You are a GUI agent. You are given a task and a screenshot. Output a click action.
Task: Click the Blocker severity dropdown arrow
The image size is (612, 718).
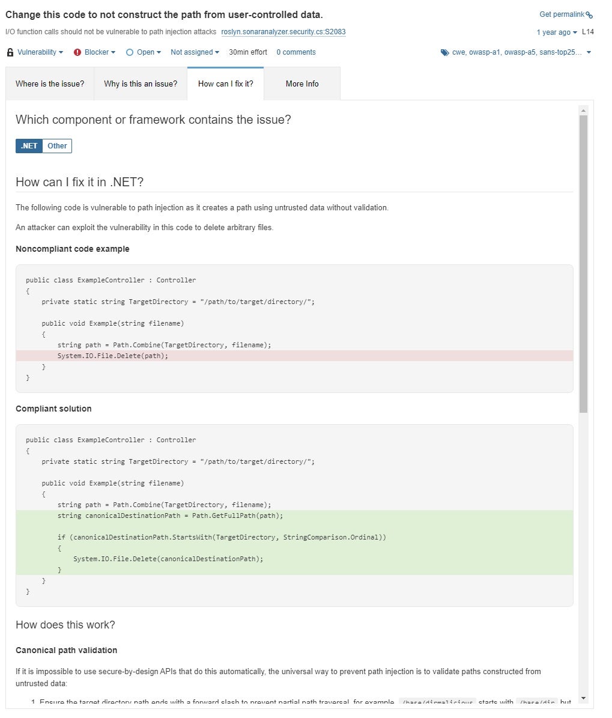(113, 52)
